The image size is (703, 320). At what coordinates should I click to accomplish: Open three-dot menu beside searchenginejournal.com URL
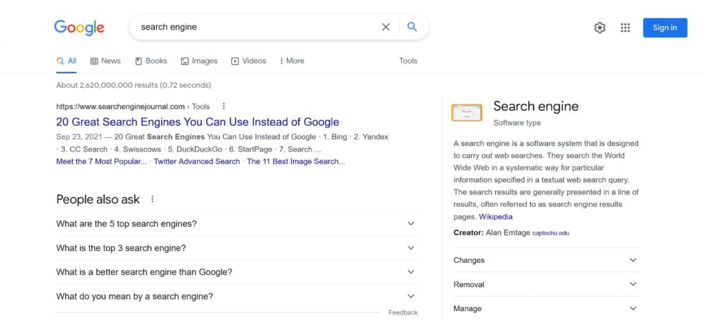point(224,106)
